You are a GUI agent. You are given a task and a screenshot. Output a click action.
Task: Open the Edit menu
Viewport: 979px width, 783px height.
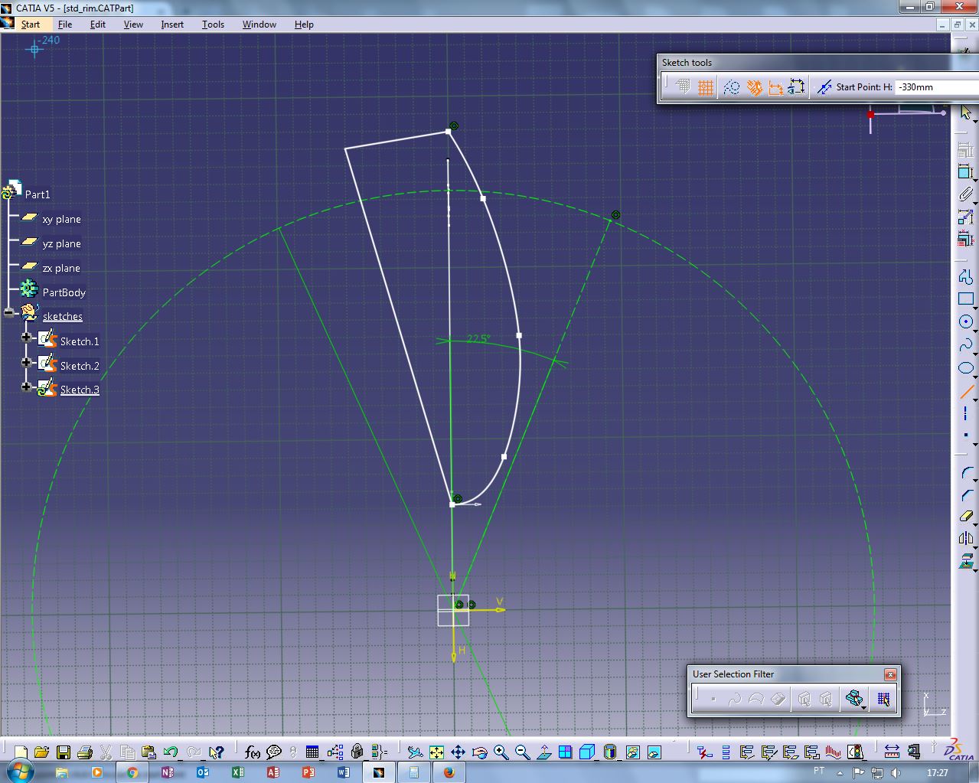tap(98, 24)
